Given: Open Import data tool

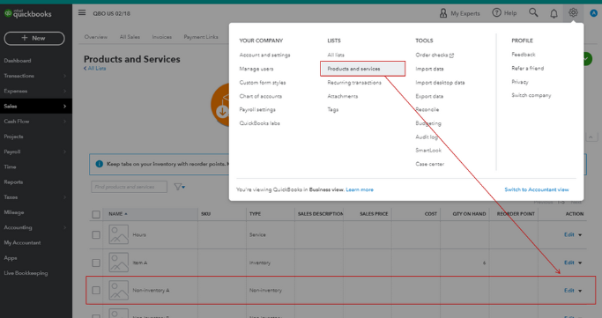Looking at the screenshot, I should pyautogui.click(x=429, y=69).
